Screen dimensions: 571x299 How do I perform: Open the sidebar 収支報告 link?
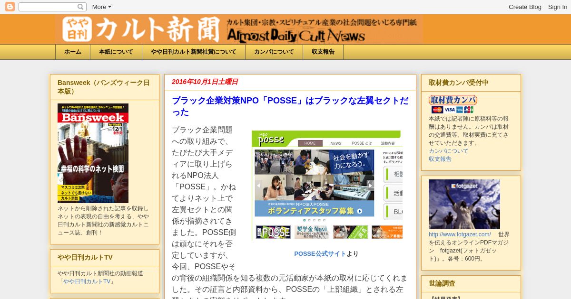[x=440, y=159]
